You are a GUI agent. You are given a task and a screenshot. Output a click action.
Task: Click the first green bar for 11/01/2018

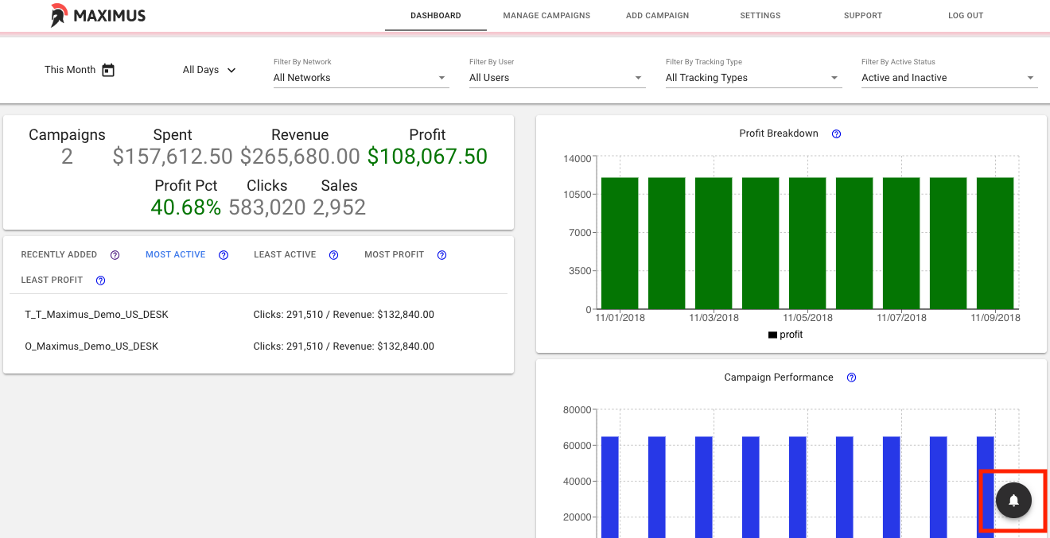coord(620,243)
